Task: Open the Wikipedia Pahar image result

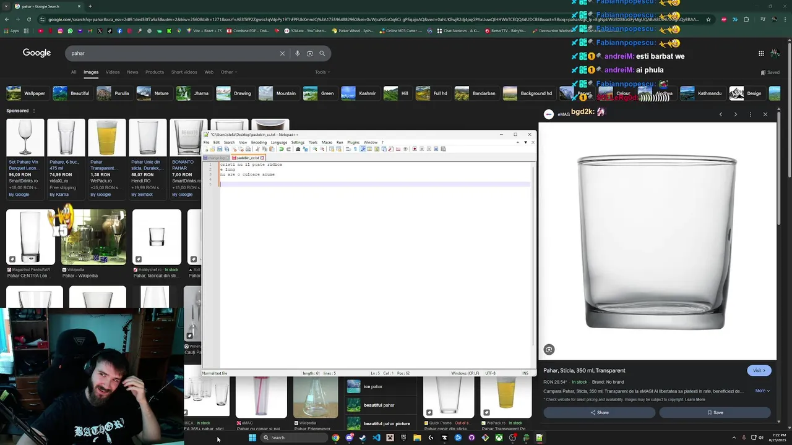Action: click(93, 244)
